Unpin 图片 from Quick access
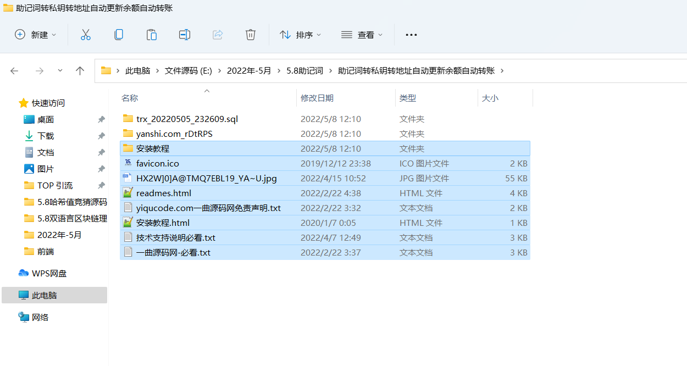This screenshot has height=366, width=687. (101, 169)
